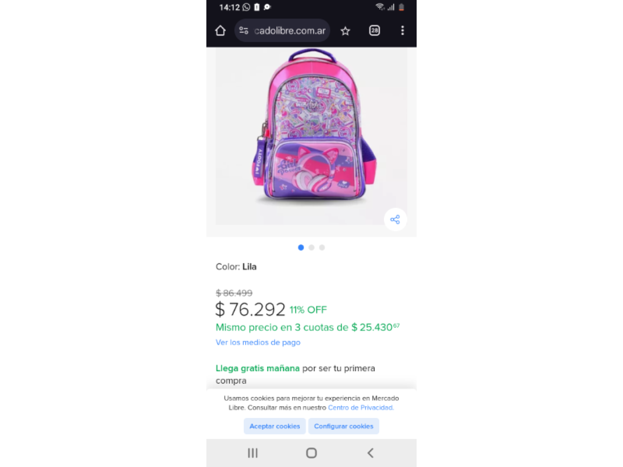Select the third image carousel dot
Image resolution: width=623 pixels, height=467 pixels.
click(322, 248)
